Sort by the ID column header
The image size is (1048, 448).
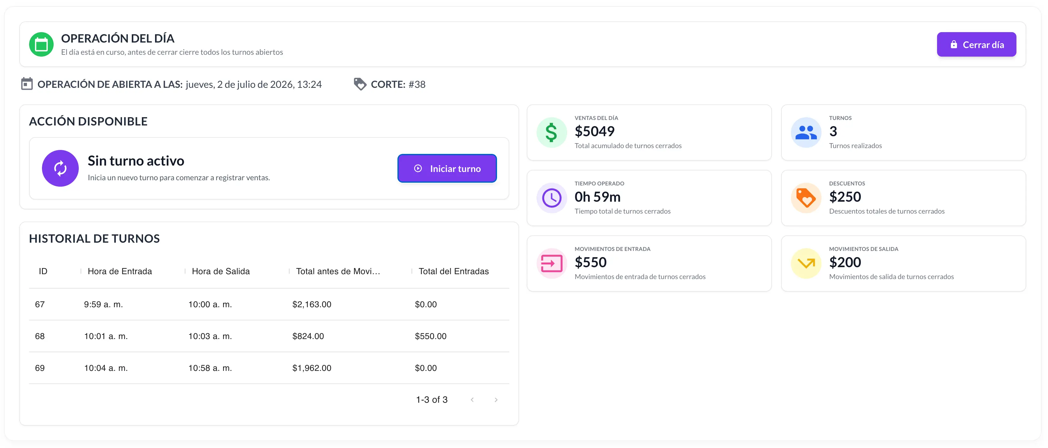pyautogui.click(x=43, y=271)
